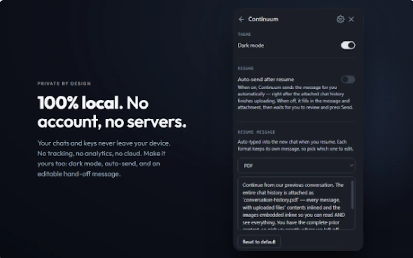Click the resume message box scrollbar

(x=352, y=195)
